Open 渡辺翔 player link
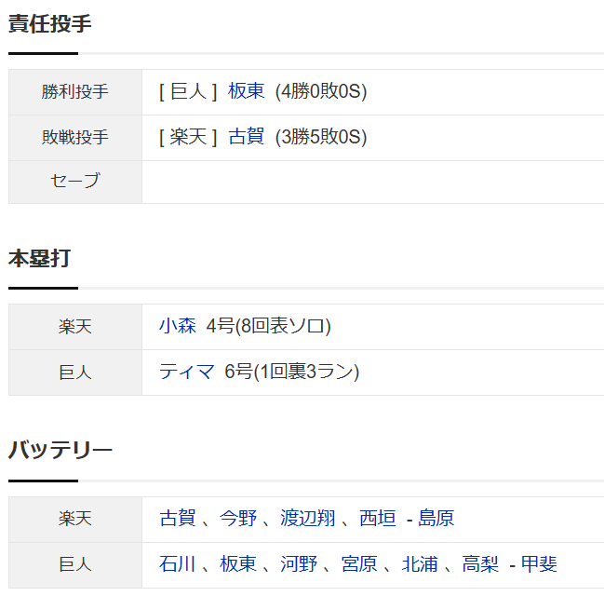Screen dimensions: 604x596 click(308, 519)
